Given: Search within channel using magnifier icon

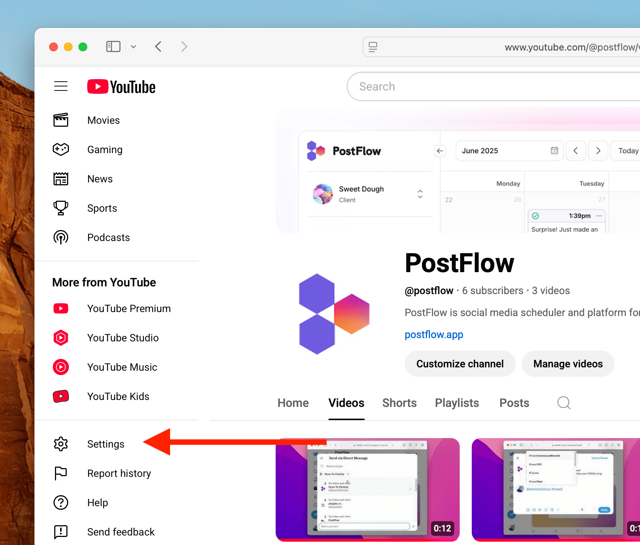Looking at the screenshot, I should tap(564, 403).
